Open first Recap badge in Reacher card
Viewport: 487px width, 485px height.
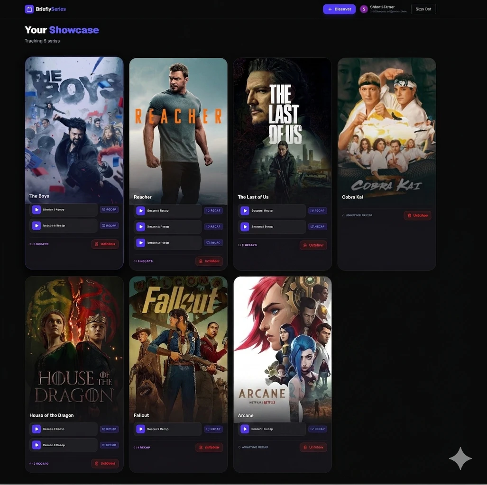(x=213, y=211)
